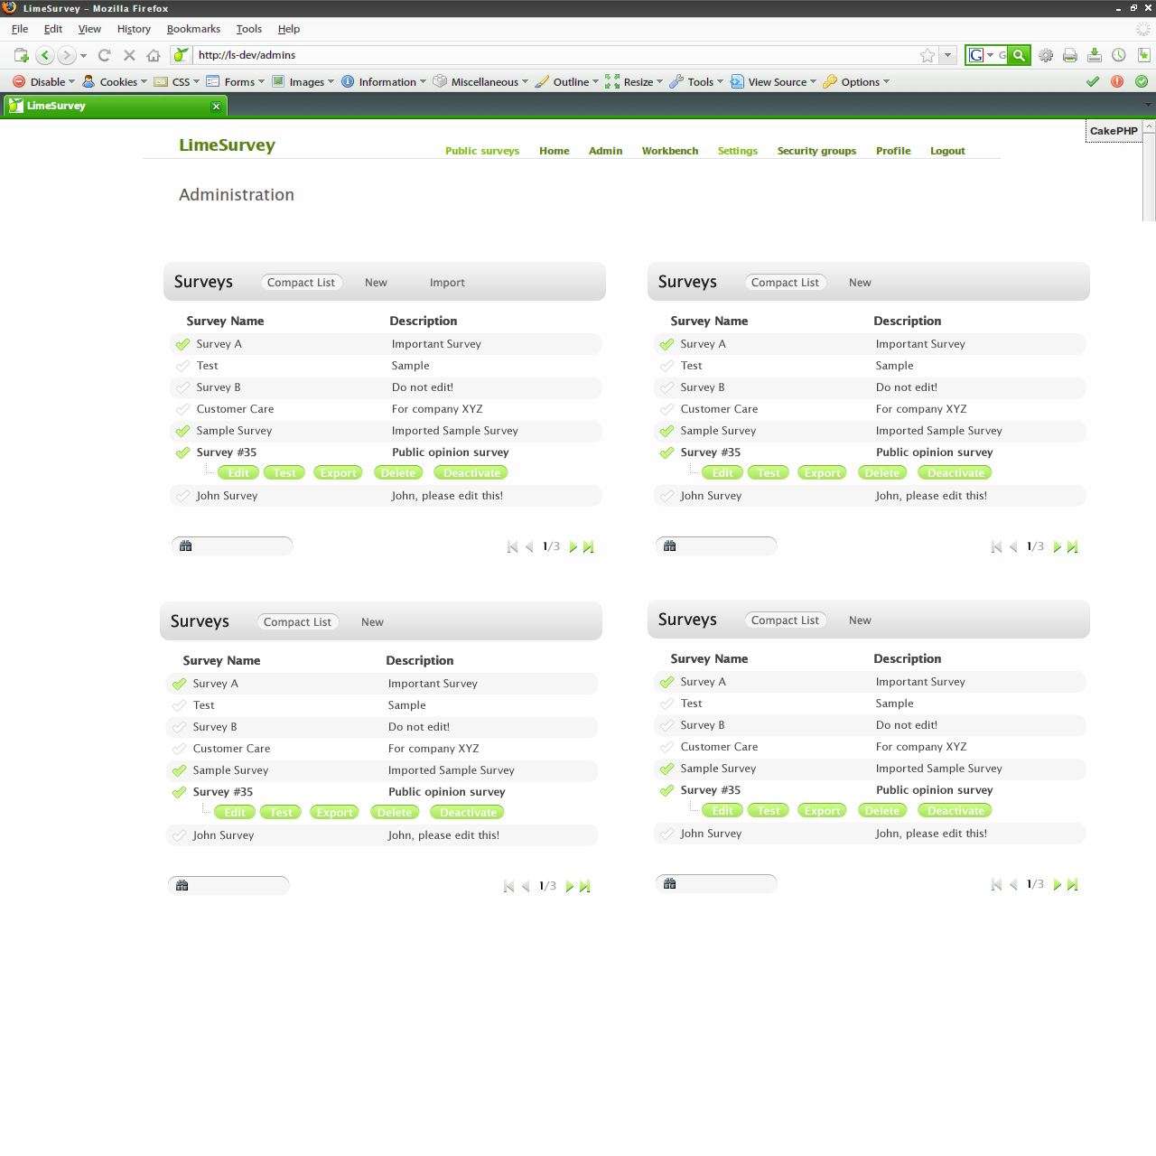Click the Stop loading X icon

coord(129,55)
